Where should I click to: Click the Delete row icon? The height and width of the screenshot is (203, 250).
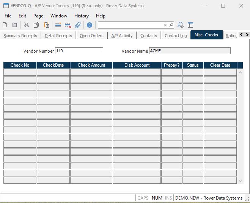coord(68,25)
